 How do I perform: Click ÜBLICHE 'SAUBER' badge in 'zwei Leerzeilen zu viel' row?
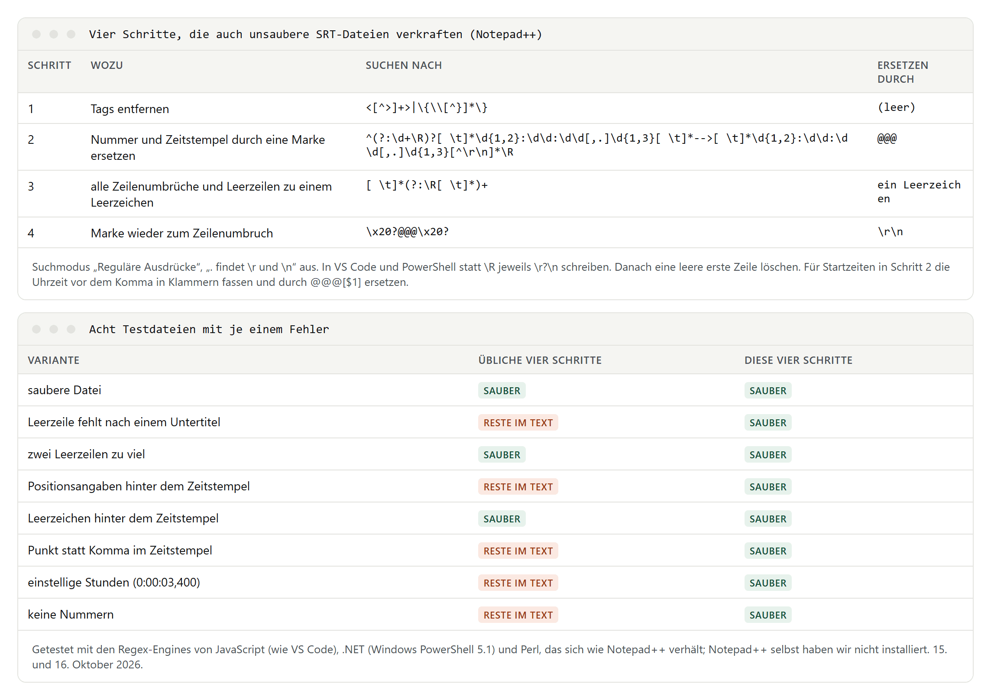502,454
